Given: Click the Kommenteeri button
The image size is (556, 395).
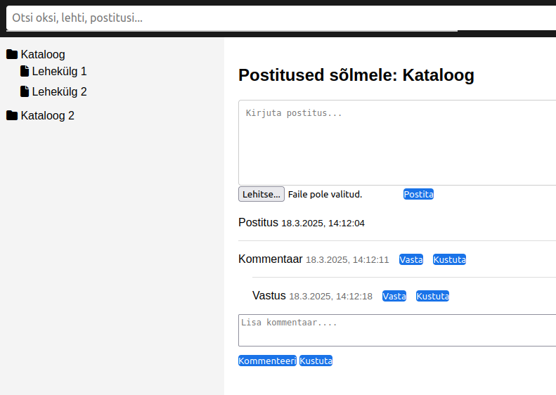Looking at the screenshot, I should pos(267,361).
